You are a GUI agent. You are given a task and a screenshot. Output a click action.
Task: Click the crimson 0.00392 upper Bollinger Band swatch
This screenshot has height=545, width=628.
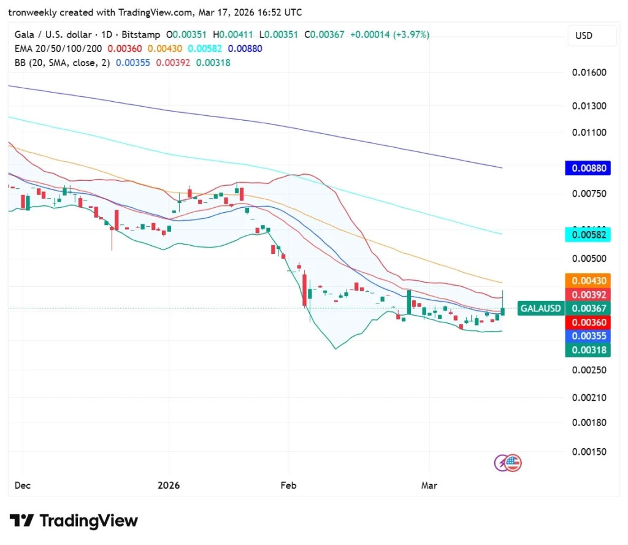coord(587,295)
